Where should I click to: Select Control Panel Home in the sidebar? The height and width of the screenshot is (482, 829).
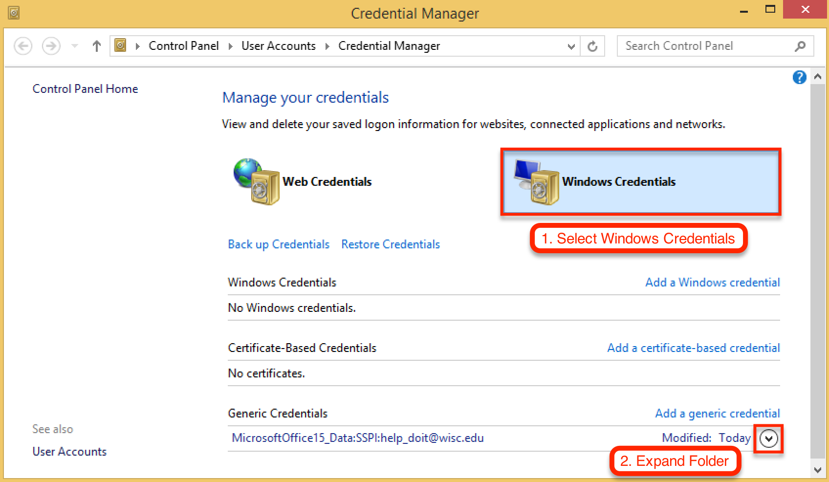[x=85, y=88]
